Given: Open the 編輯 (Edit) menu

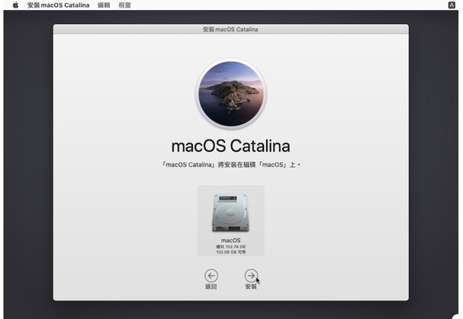Looking at the screenshot, I should (x=104, y=5).
